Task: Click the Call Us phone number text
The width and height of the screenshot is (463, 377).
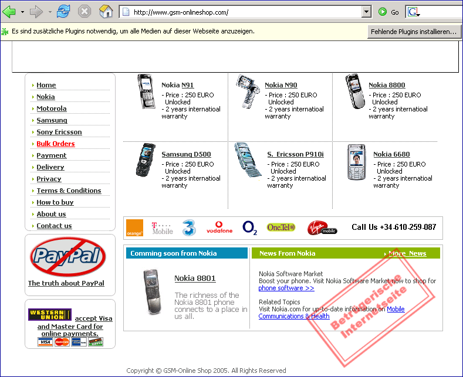Action: [x=394, y=227]
